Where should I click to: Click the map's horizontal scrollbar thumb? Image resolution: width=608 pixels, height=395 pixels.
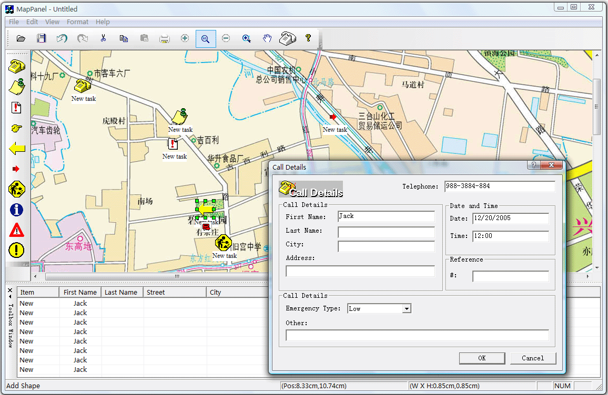pos(177,276)
